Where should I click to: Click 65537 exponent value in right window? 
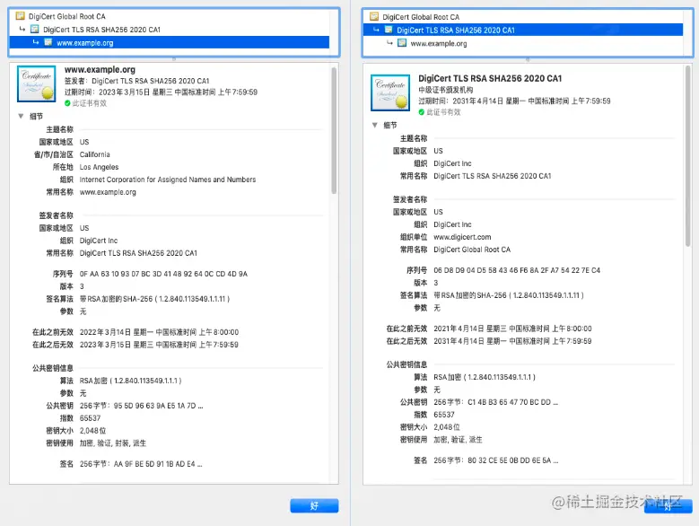coord(444,415)
